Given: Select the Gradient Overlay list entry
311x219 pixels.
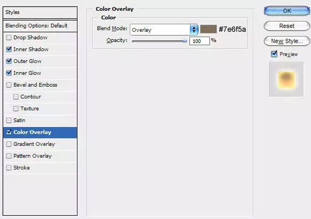Looking at the screenshot, I should coord(40,144).
